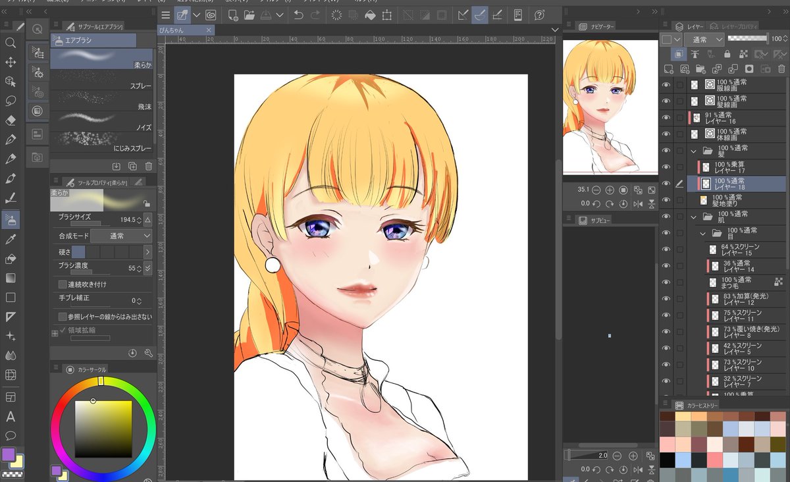Delete sub tool trash icon

[x=149, y=167]
